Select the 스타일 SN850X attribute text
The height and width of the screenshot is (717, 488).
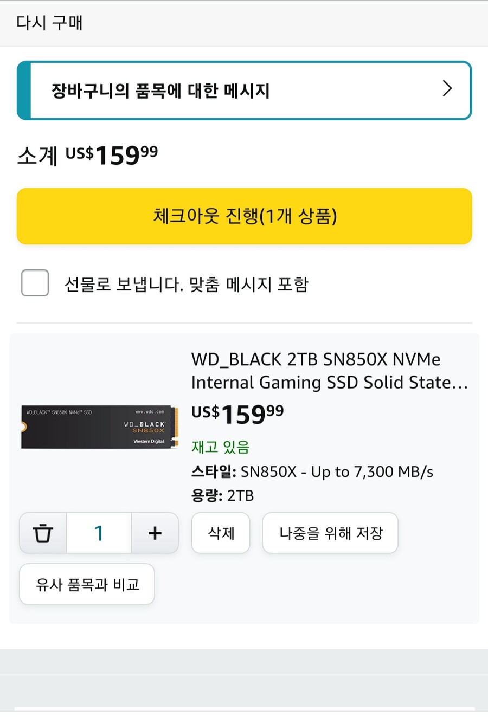(312, 471)
